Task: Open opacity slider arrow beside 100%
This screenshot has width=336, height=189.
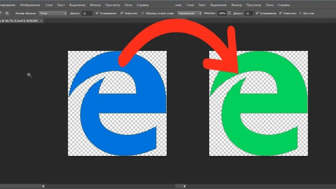Action: 229,13
